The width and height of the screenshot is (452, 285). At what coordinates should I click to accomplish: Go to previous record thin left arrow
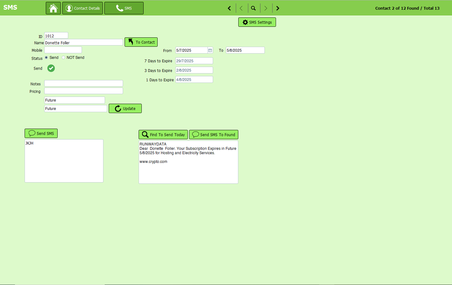241,8
